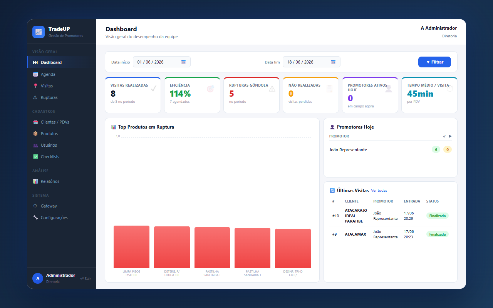This screenshot has width=493, height=308.
Task: Click the TradeUP chart logo icon
Action: coord(39,32)
